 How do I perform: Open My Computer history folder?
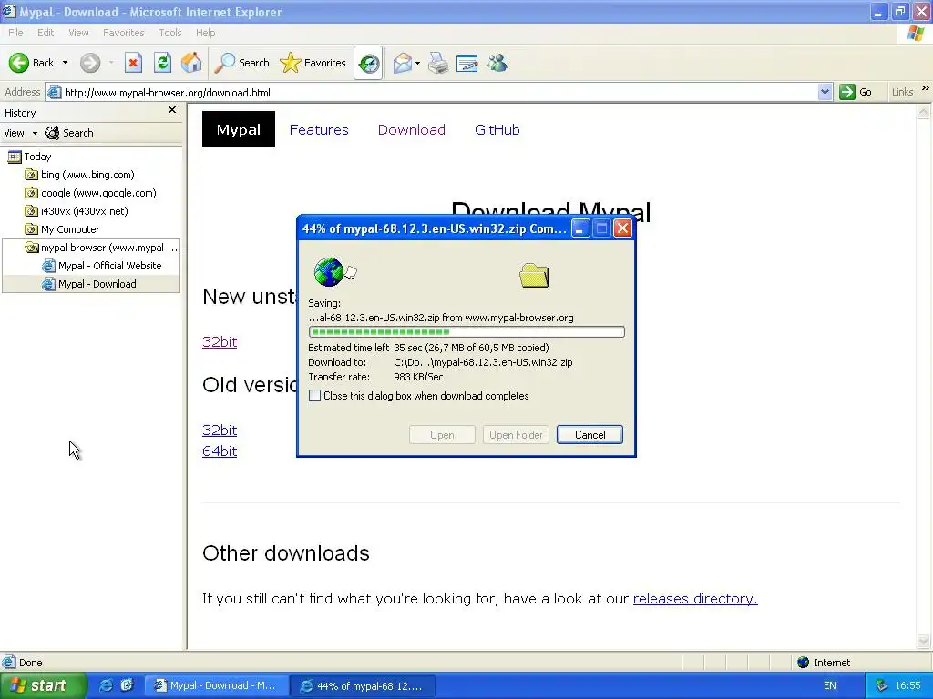tap(62, 229)
